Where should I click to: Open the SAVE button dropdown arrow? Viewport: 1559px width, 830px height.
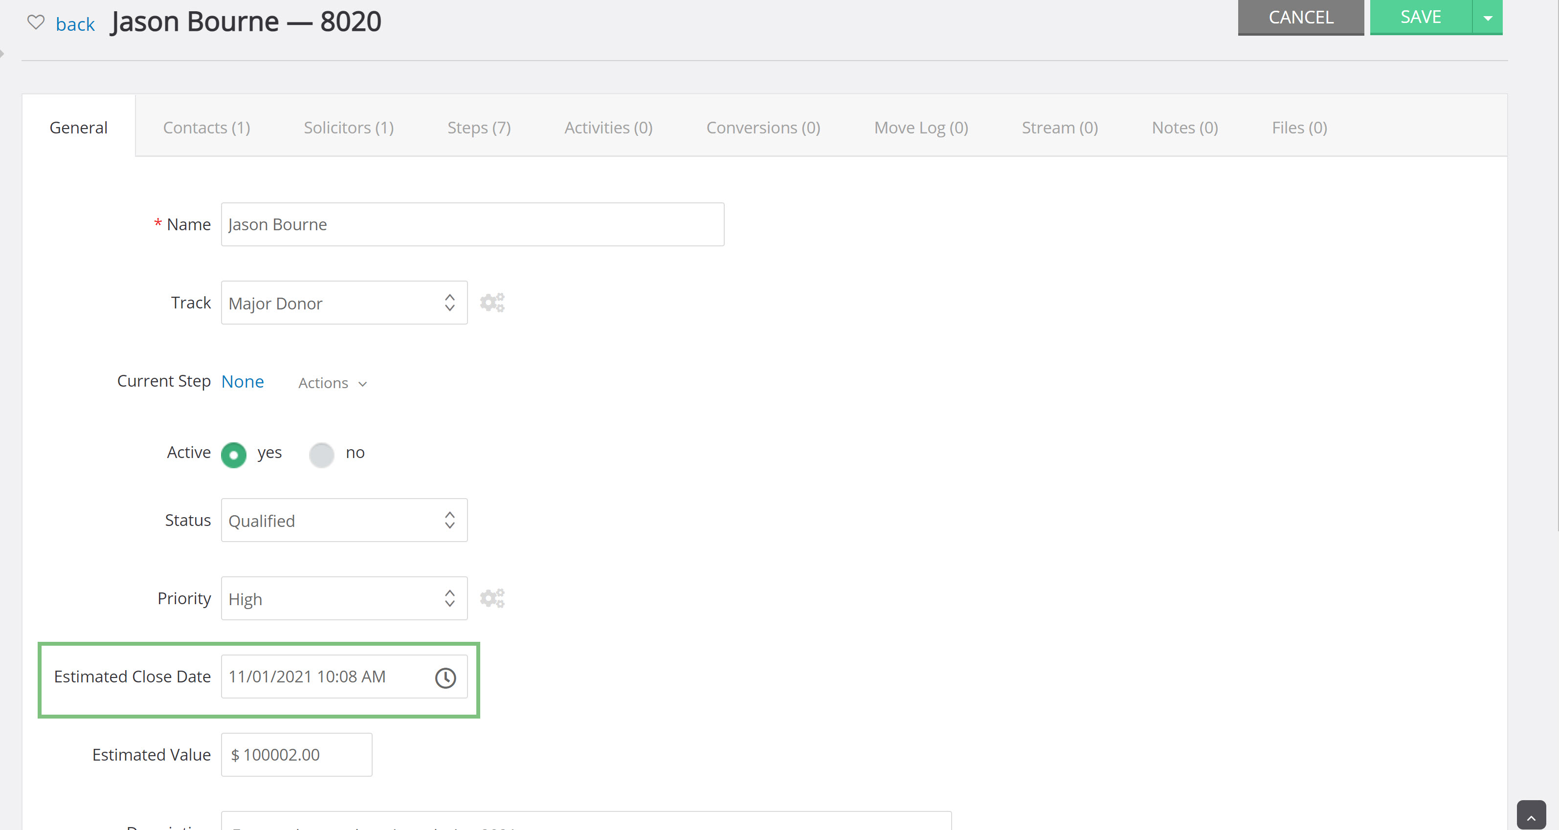point(1488,18)
